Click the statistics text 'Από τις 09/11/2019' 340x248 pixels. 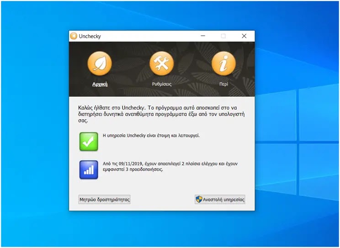pyautogui.click(x=123, y=164)
